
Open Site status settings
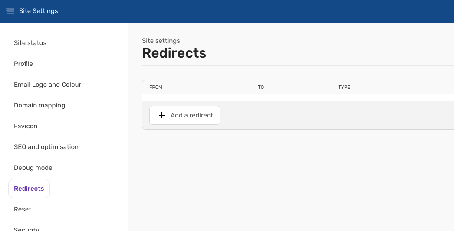[30, 43]
